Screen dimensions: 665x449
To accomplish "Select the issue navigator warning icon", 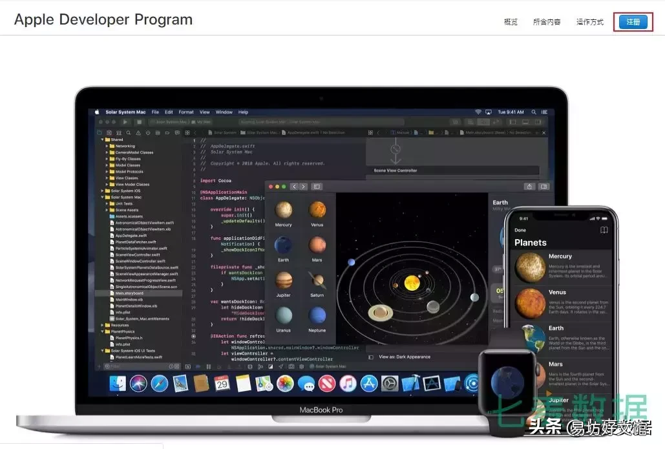I will (x=138, y=132).
